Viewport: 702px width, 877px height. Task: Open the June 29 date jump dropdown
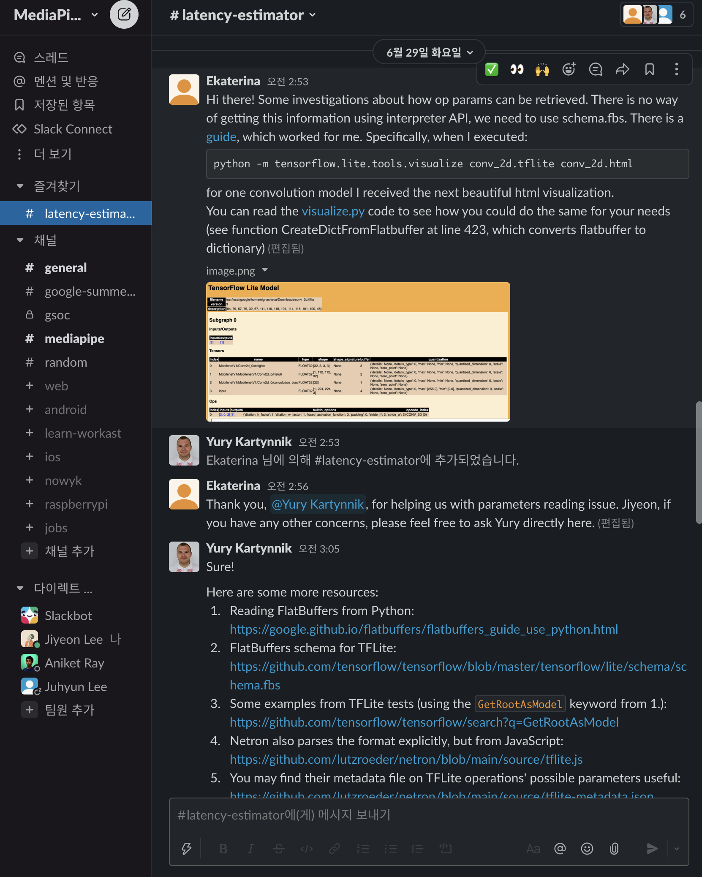(429, 52)
